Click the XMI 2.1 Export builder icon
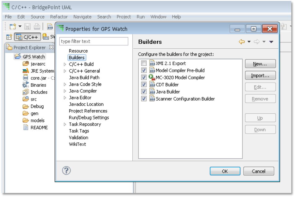This screenshot has height=197, width=295. [x=152, y=63]
